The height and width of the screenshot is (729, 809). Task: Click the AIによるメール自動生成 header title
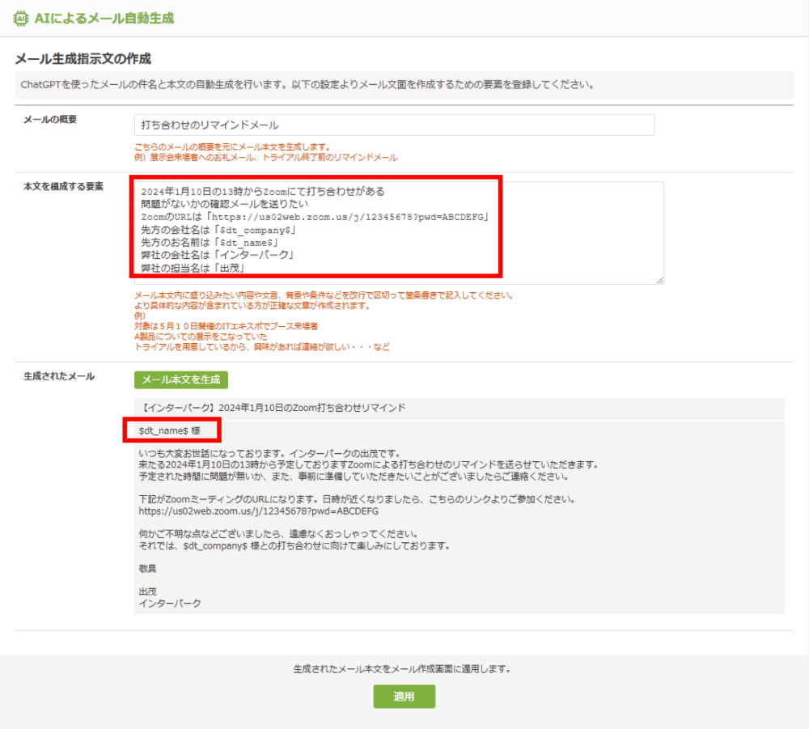pyautogui.click(x=104, y=18)
